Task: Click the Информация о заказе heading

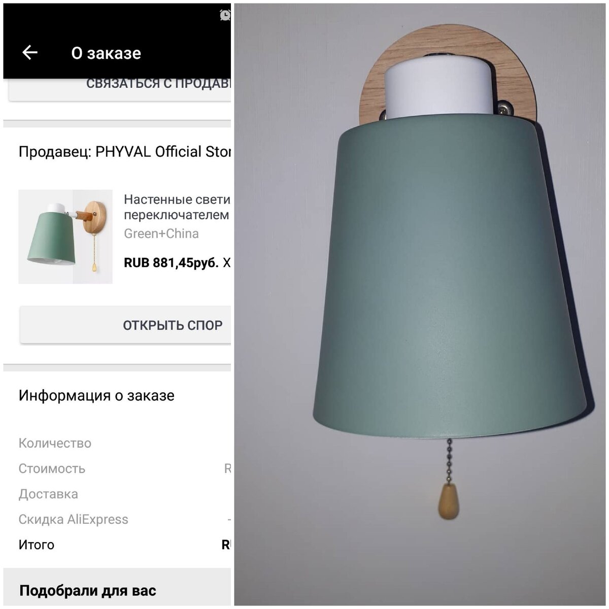Action: coord(96,395)
